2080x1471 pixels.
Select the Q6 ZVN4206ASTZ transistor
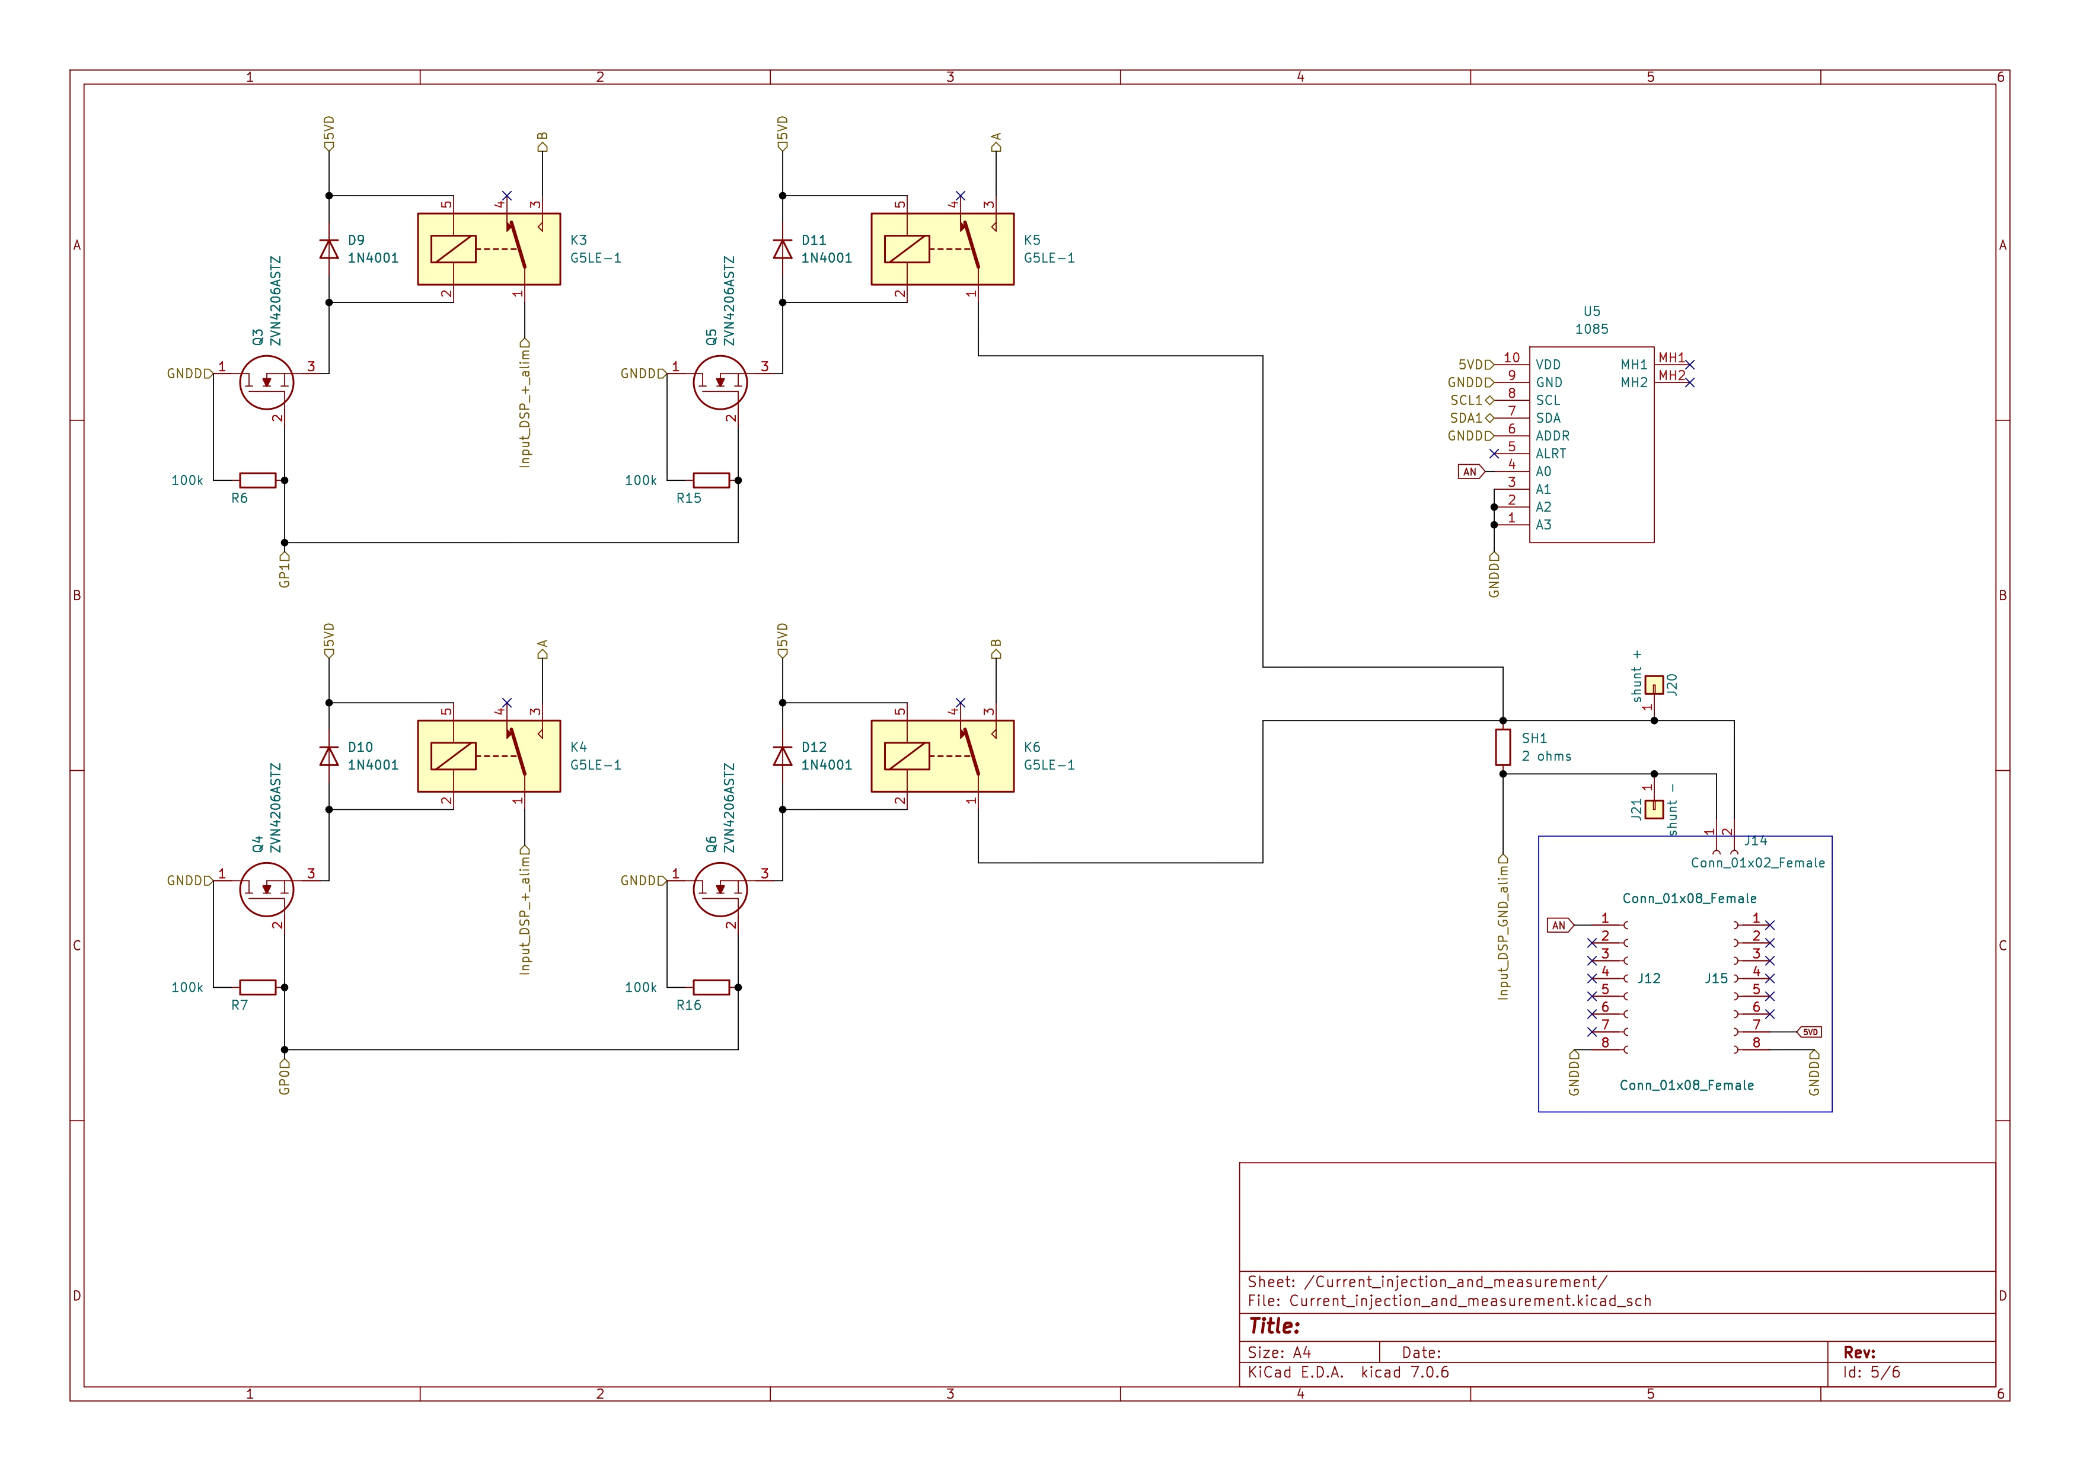click(x=720, y=889)
